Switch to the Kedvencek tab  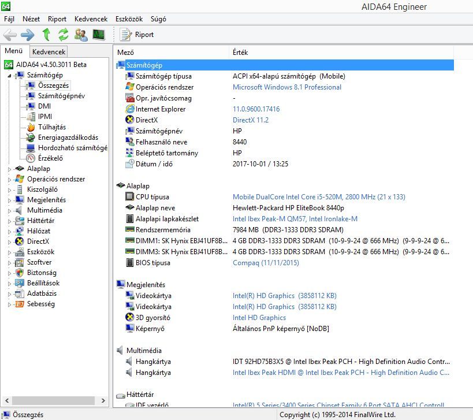click(49, 52)
